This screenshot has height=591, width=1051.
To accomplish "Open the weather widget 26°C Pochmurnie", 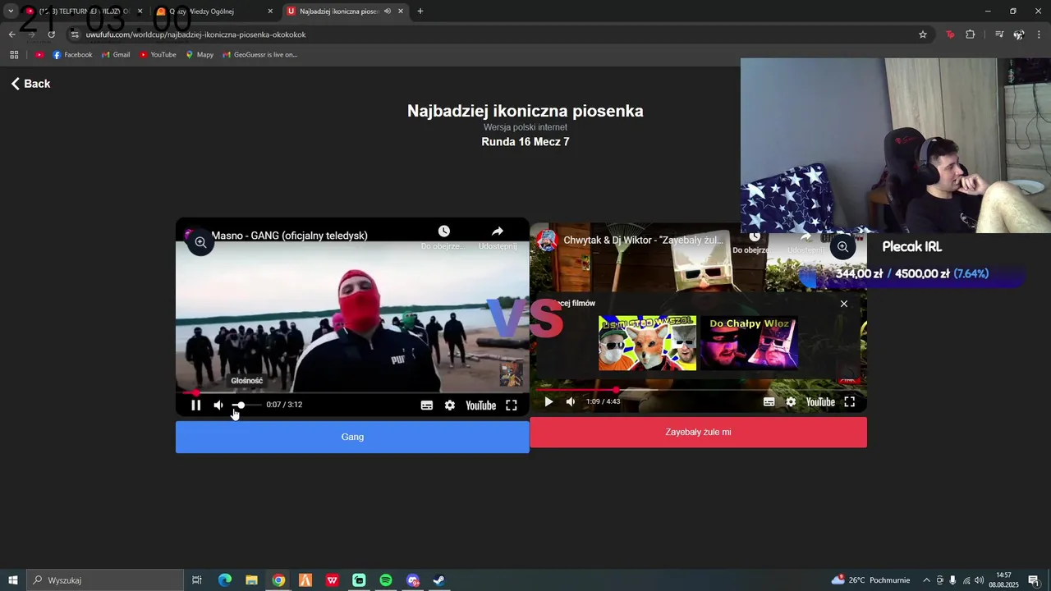I will pos(870,580).
